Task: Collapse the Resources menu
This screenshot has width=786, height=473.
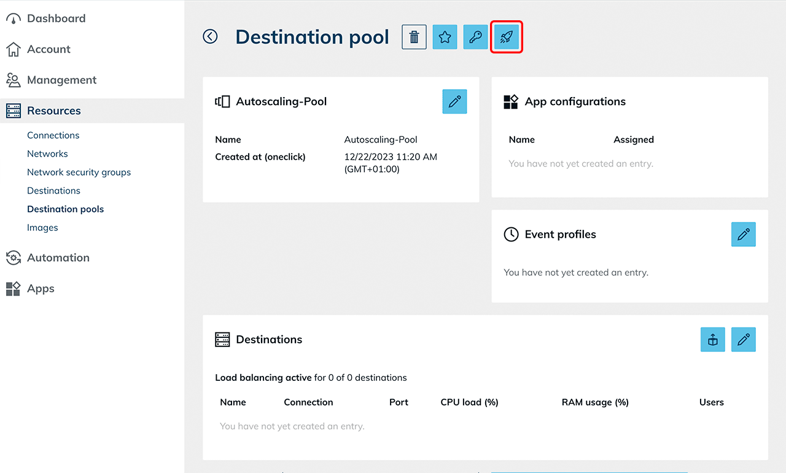Action: (x=54, y=111)
